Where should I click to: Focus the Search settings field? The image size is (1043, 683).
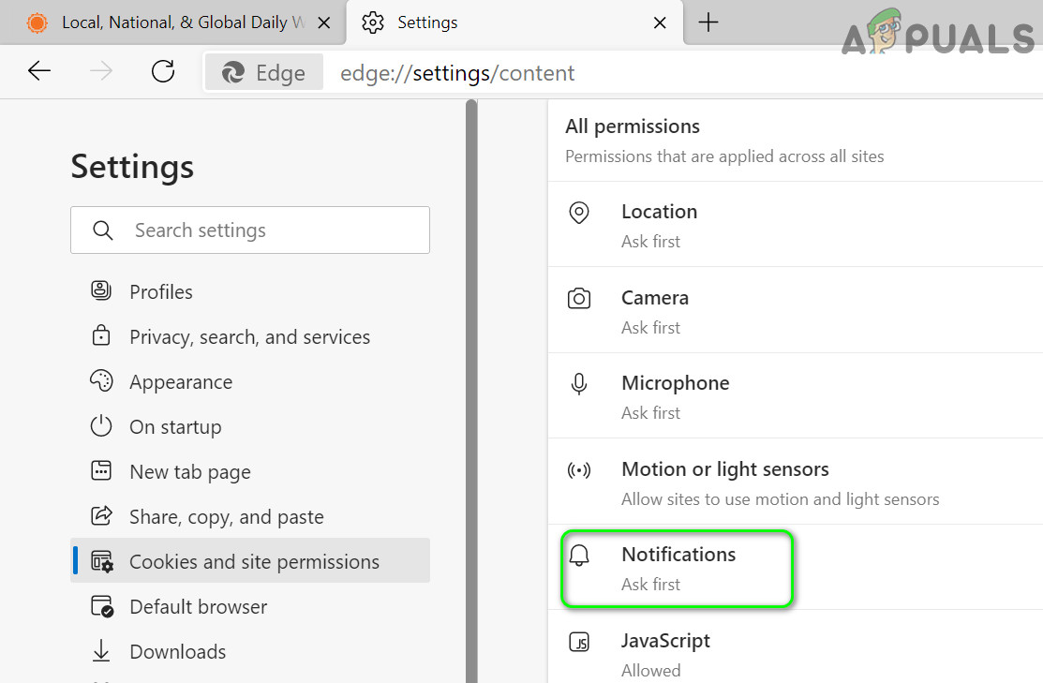(262, 230)
